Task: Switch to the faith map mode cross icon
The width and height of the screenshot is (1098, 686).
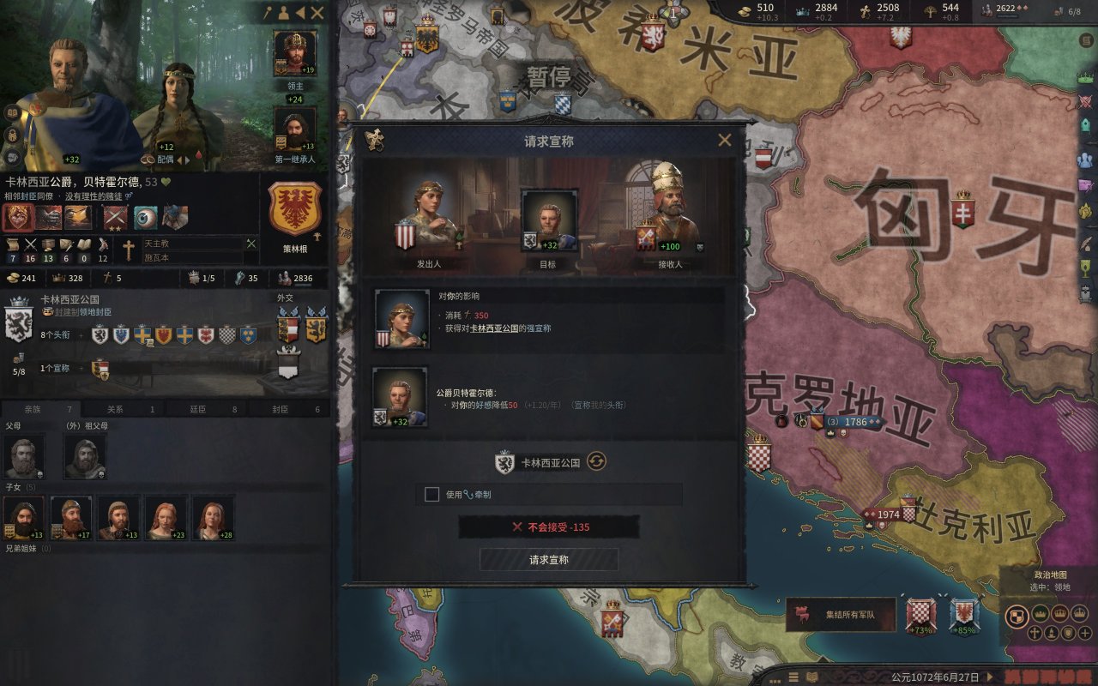Action: (1035, 633)
